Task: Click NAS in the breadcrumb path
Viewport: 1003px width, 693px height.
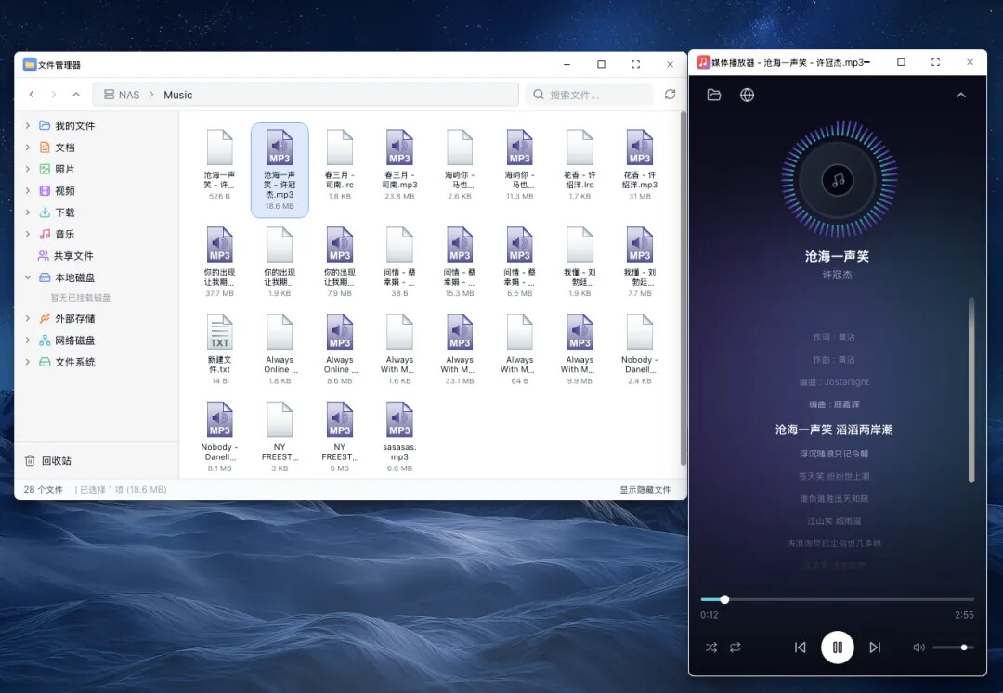Action: pyautogui.click(x=129, y=95)
